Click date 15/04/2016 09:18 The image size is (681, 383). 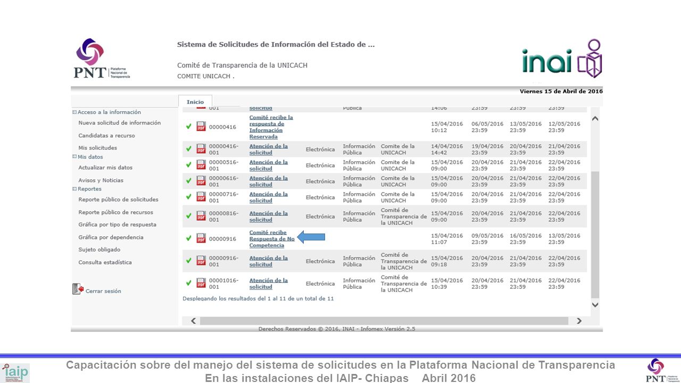(x=447, y=261)
